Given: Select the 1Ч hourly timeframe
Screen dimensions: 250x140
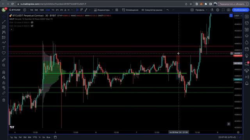Looking at the screenshot, I should click(x=53, y=10).
